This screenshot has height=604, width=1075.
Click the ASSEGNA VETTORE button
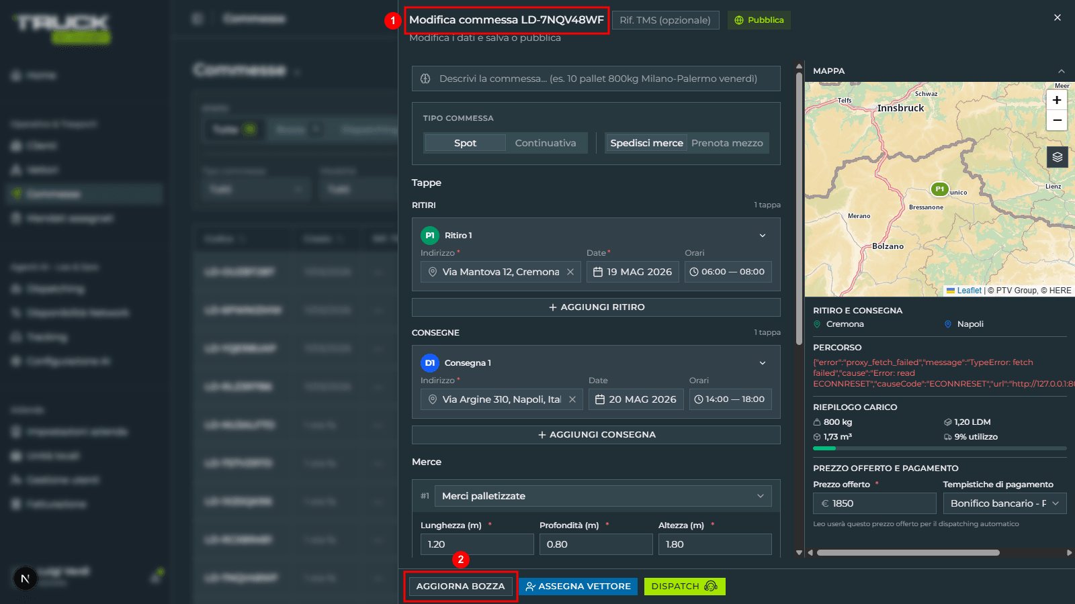(x=578, y=587)
